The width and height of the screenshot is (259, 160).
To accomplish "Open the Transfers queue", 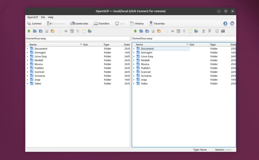I will click(101, 23).
